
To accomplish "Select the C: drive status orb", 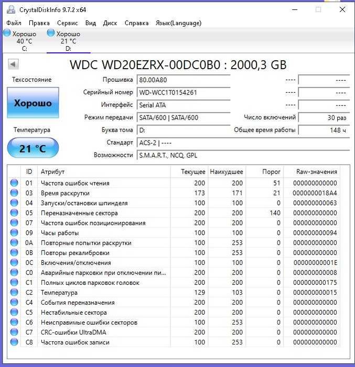I will coord(7,33).
